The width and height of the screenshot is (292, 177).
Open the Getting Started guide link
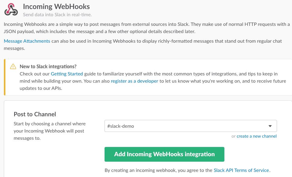(67, 74)
